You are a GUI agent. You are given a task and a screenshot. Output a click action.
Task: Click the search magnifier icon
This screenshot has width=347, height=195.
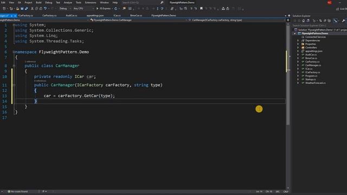click(162, 2)
